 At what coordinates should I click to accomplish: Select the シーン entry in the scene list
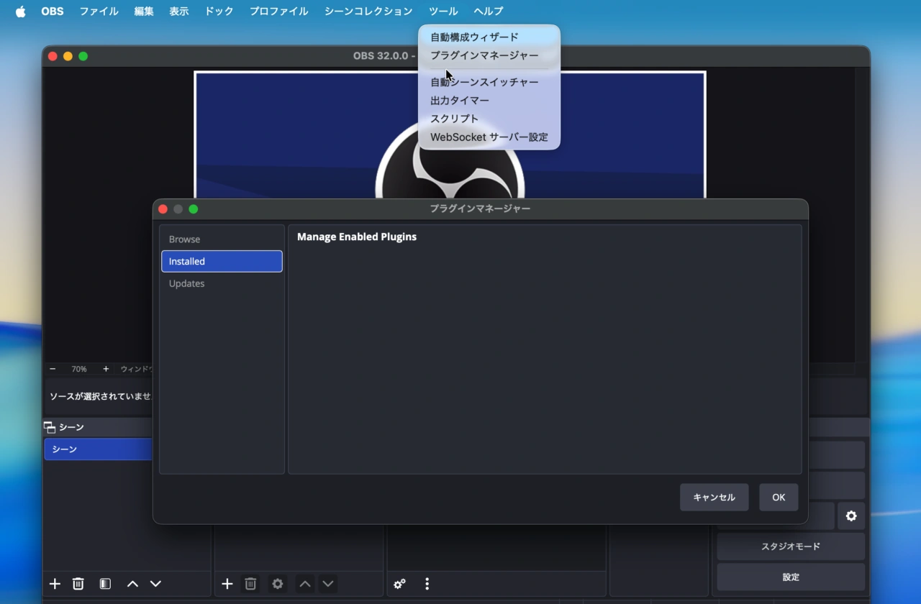[x=65, y=449]
